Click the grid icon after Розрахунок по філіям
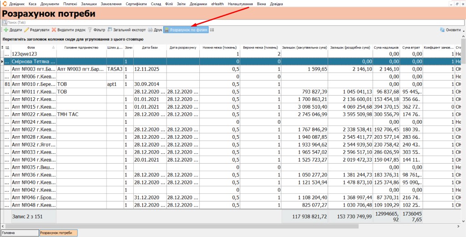The height and width of the screenshot is (237, 466). [212, 30]
